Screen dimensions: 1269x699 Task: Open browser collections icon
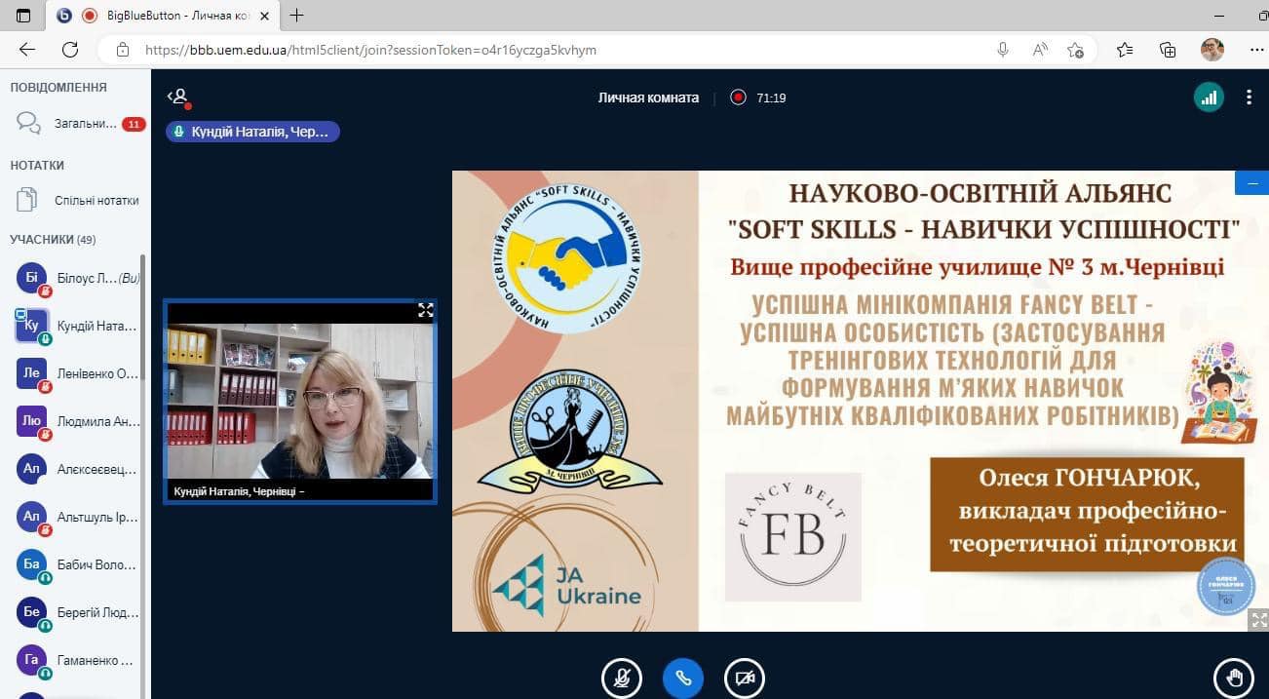(x=1168, y=50)
